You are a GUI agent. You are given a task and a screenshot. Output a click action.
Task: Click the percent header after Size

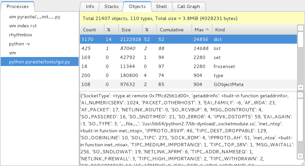[149, 30]
